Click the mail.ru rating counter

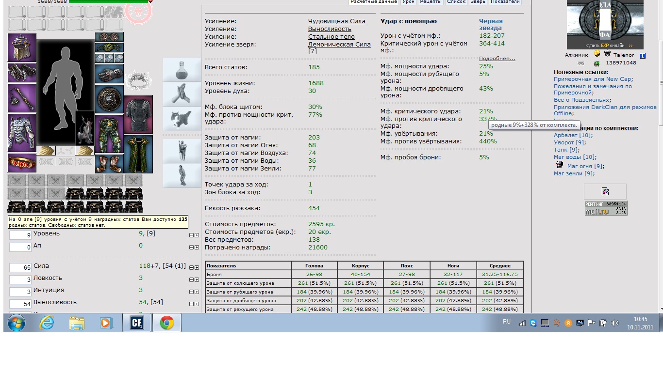pyautogui.click(x=606, y=208)
